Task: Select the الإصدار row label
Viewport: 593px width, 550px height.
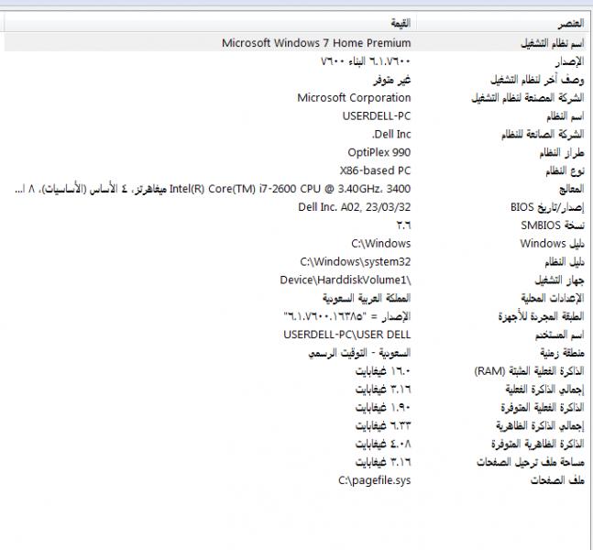Action: 569,61
